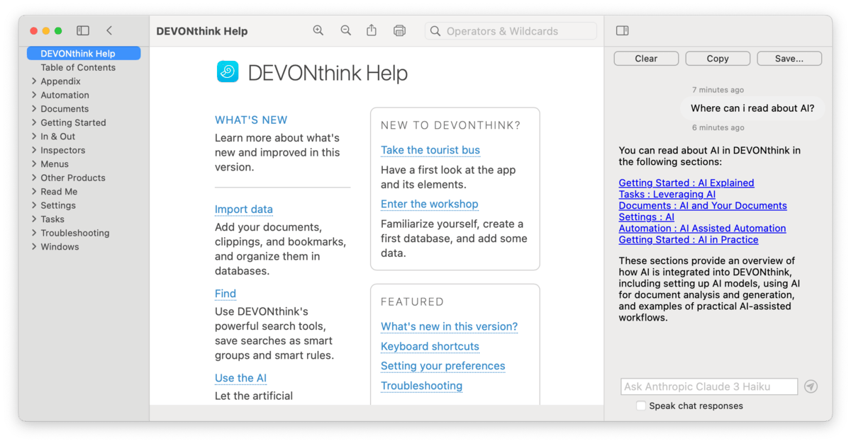
Task: Select Table of Contents in the sidebar
Action: (78, 67)
